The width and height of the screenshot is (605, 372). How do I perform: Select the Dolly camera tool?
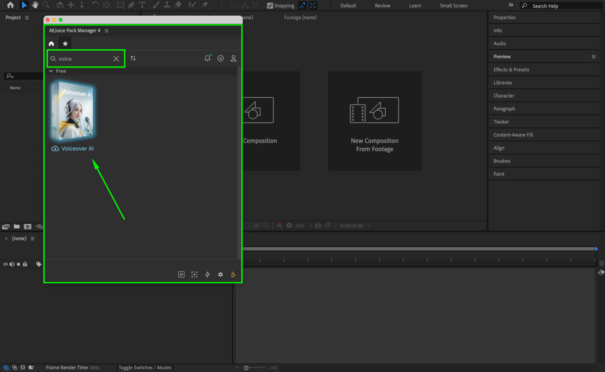coord(82,5)
